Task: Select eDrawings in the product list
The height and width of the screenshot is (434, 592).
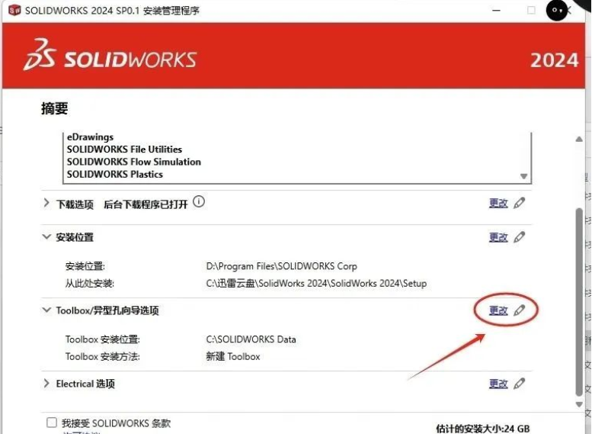Action: [x=90, y=137]
